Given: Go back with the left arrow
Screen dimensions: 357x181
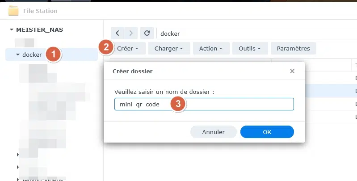Looking at the screenshot, I should 117,33.
